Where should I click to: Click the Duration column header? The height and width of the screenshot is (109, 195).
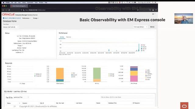tap(25, 103)
